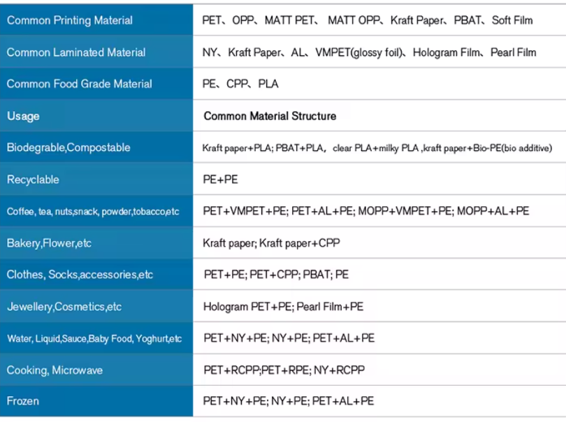Click the Recyclable row label
The width and height of the screenshot is (566, 422).
click(x=33, y=180)
